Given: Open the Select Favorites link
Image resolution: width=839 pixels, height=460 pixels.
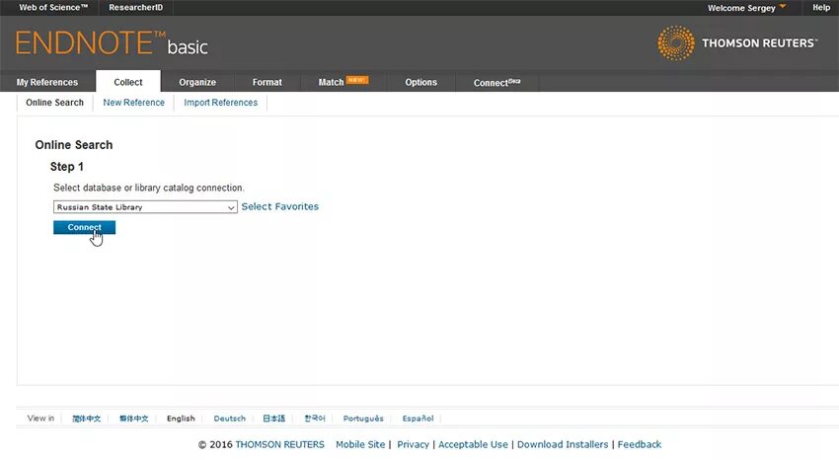Looking at the screenshot, I should [280, 206].
